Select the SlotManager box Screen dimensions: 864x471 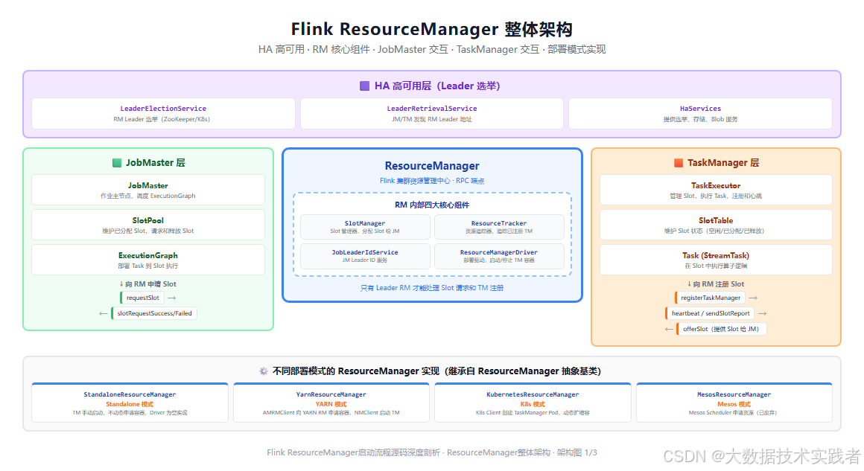365,227
